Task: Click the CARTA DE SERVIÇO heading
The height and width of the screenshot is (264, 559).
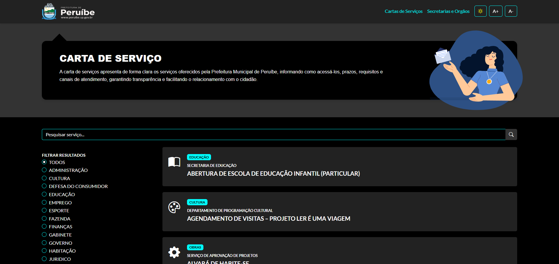Action: pos(110,58)
